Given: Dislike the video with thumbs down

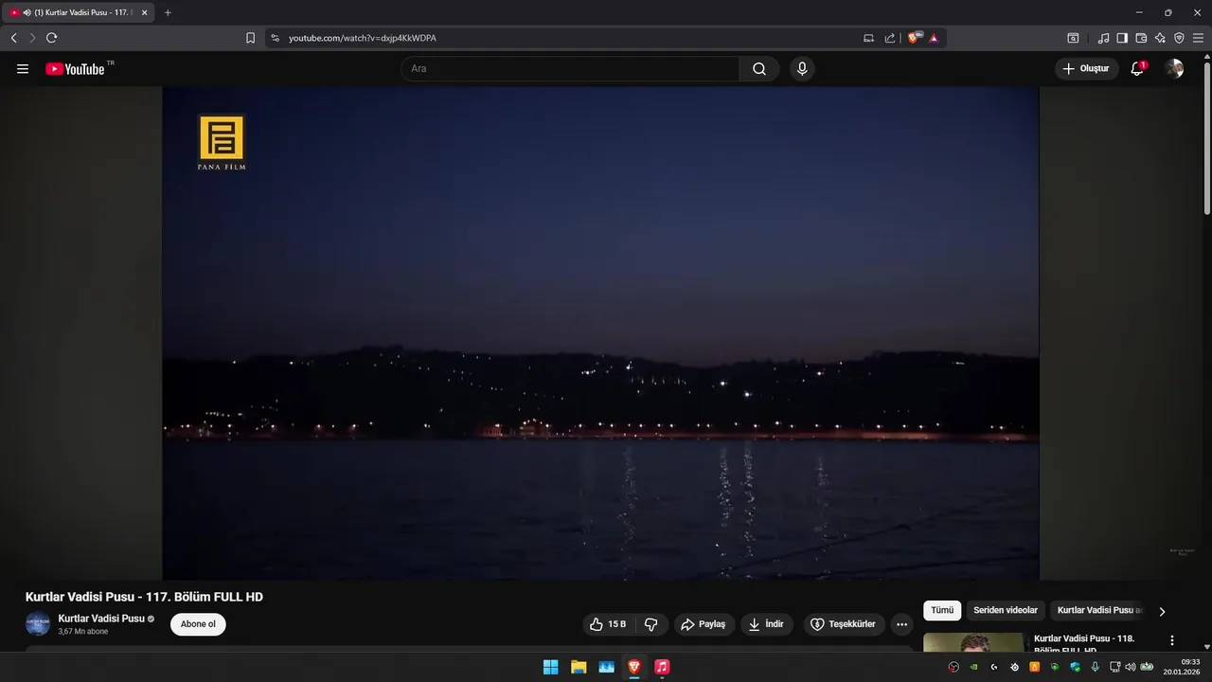Looking at the screenshot, I should pos(651,624).
